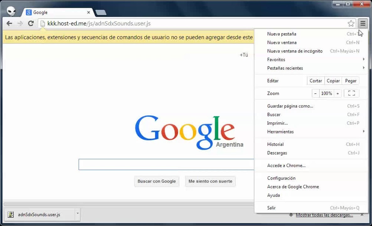Click the Google Argentina logo
Screen dimensions: 372x226
pos(189,133)
